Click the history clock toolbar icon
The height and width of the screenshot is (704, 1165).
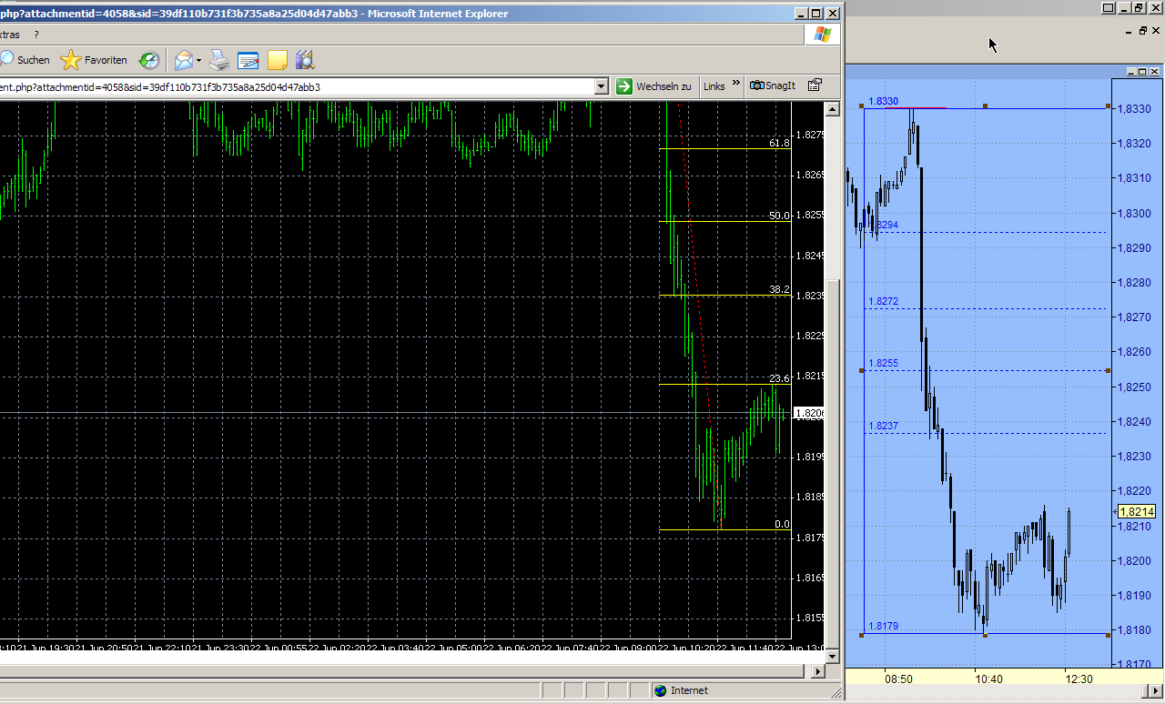pyautogui.click(x=148, y=60)
